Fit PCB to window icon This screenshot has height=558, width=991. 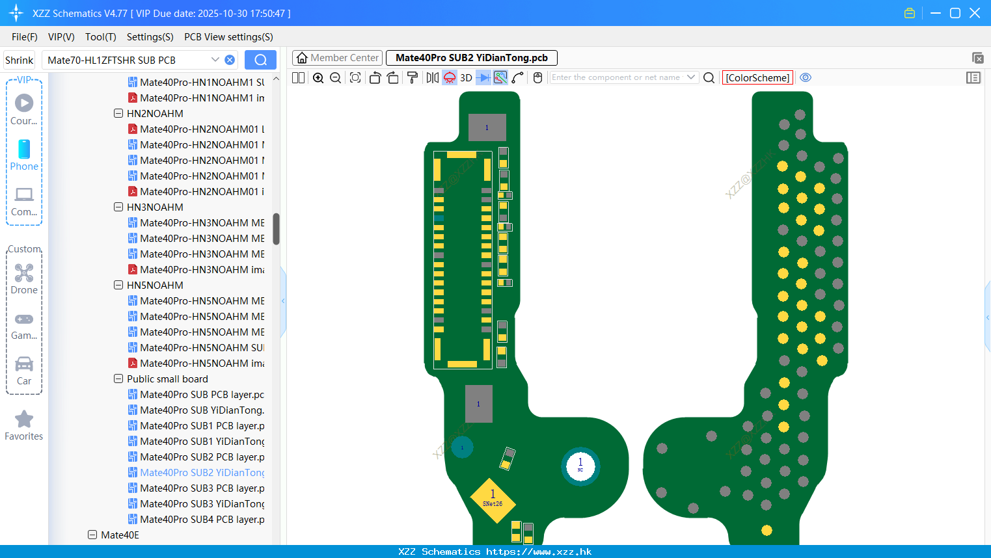coord(355,78)
